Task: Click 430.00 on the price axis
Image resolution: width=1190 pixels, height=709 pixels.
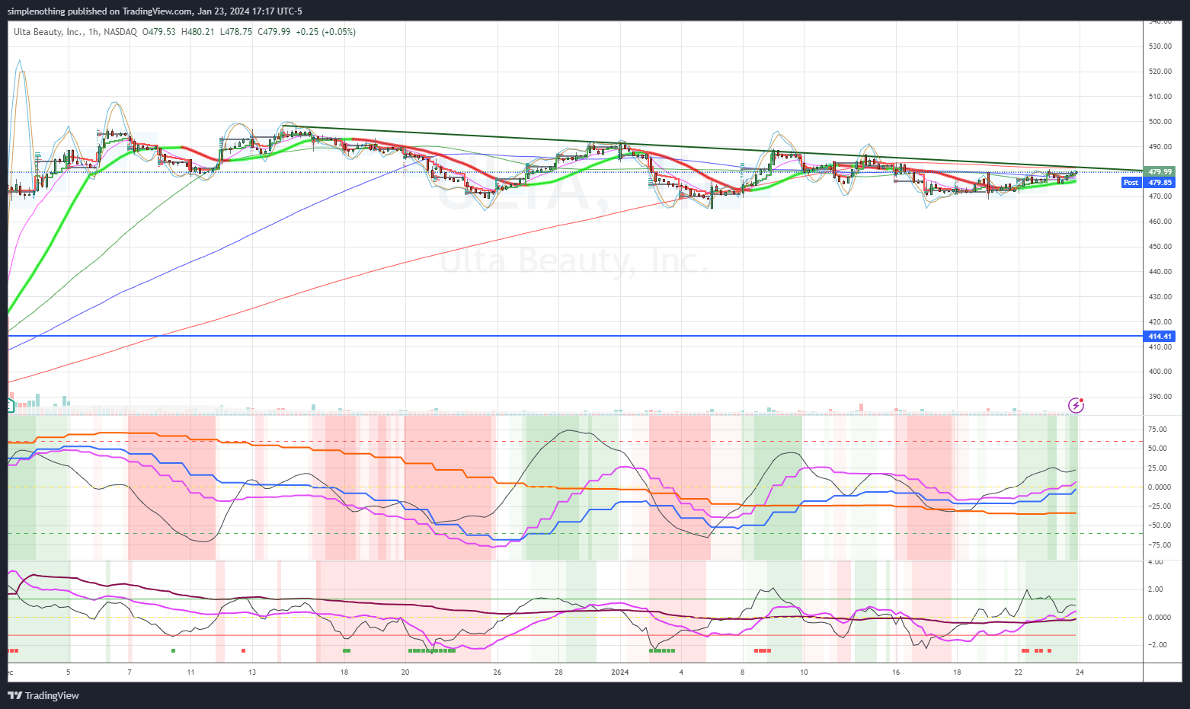Action: click(1160, 297)
